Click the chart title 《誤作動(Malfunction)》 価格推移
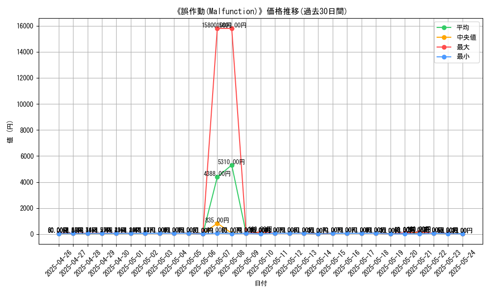 pyautogui.click(x=261, y=11)
